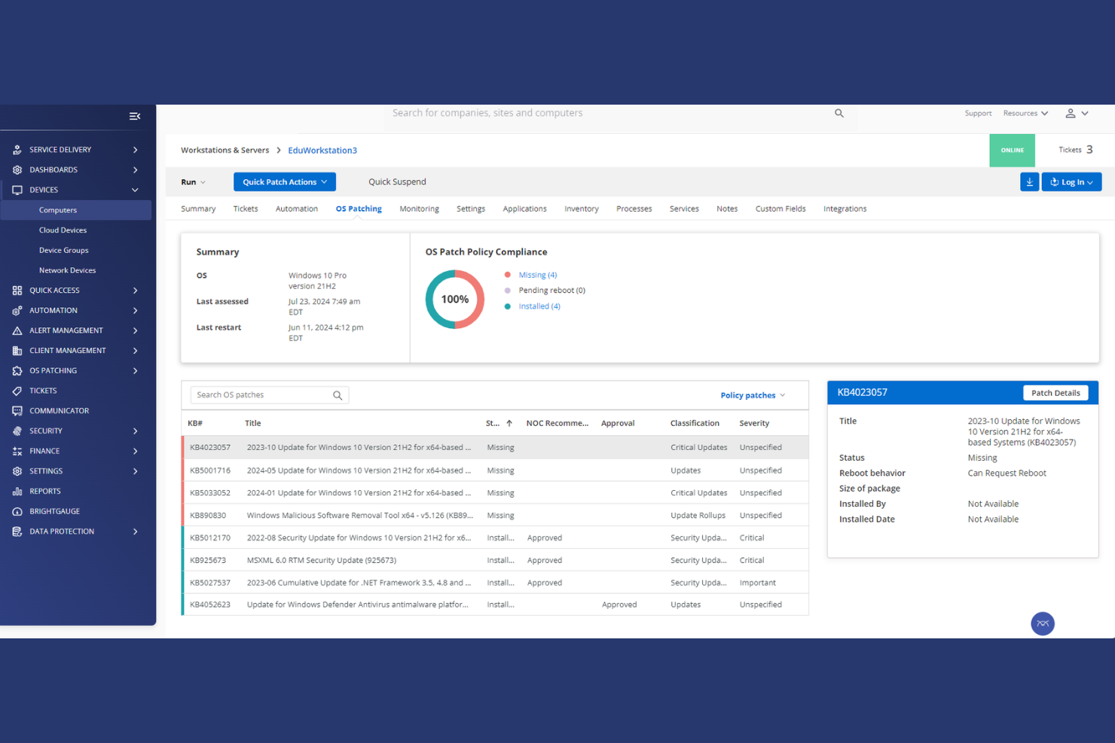Expand the Service Delivery menu chevron
This screenshot has height=743, width=1115.
pos(135,150)
